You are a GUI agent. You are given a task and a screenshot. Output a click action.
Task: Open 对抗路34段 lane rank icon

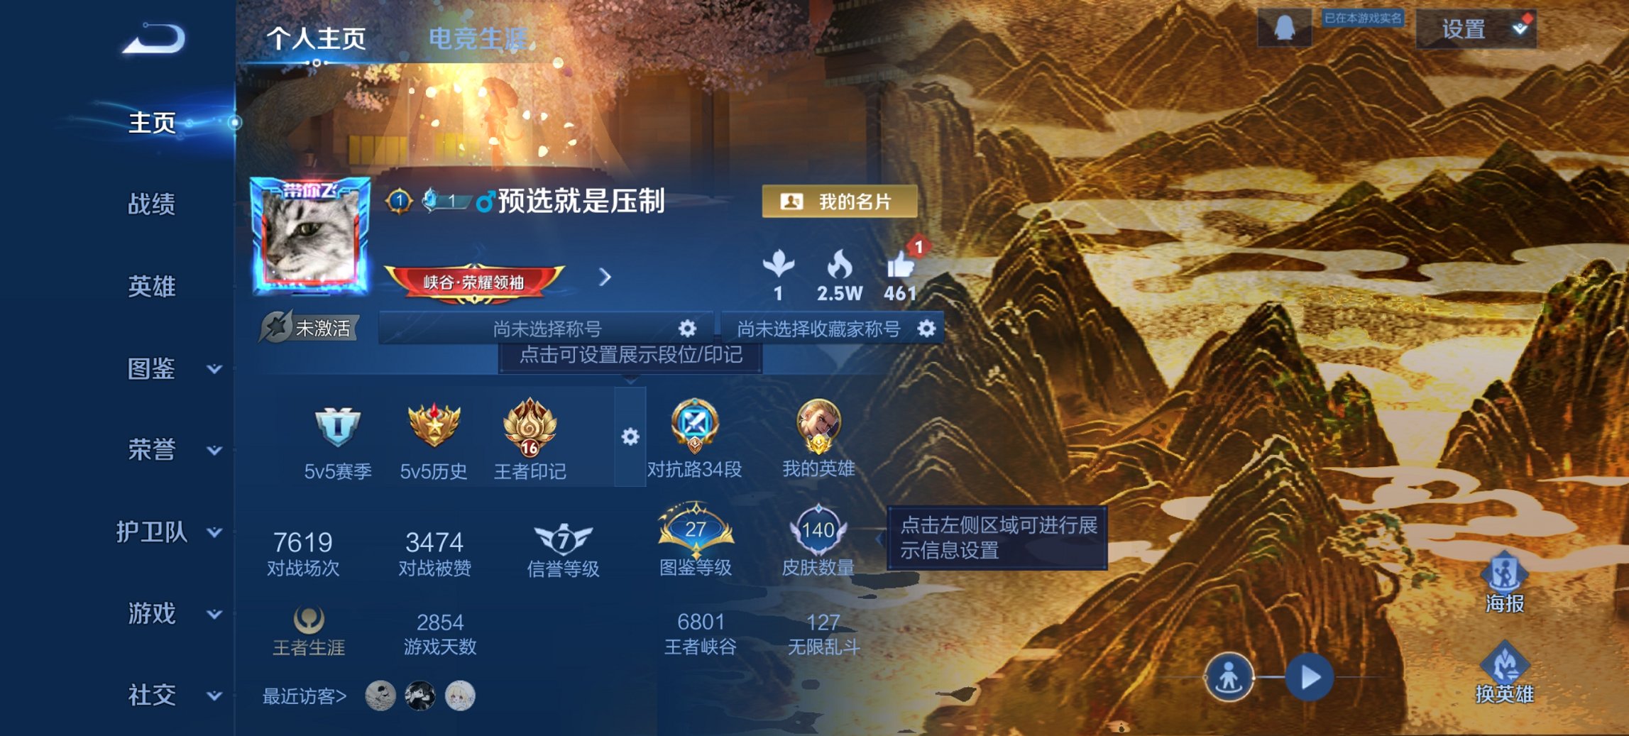pos(694,426)
